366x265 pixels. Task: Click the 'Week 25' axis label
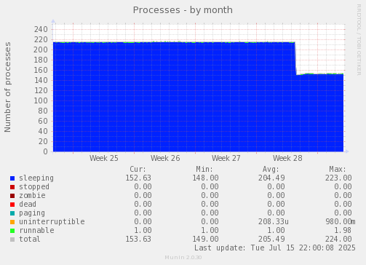(x=104, y=158)
